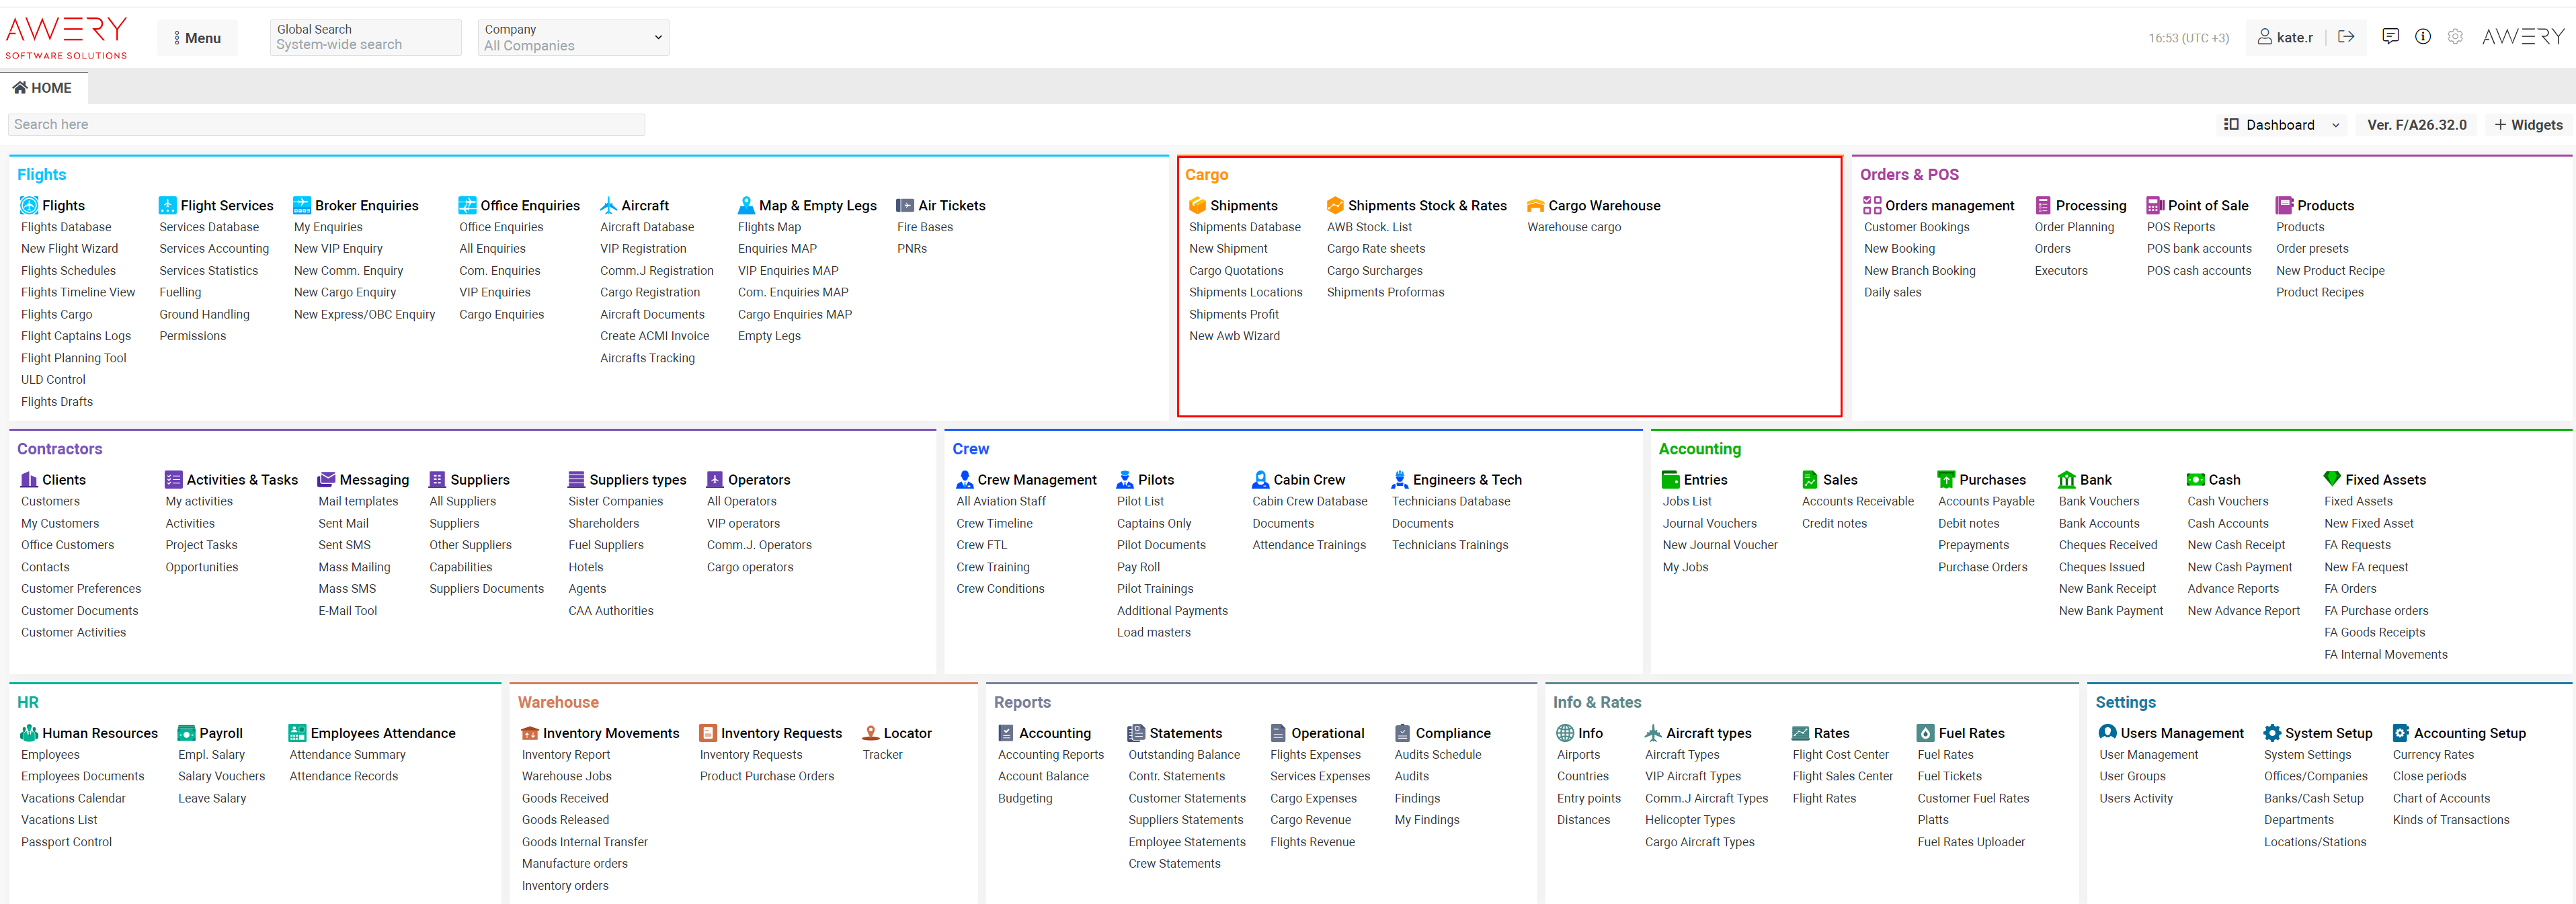Click the Shipments box icon in Cargo
2576x904 pixels.
coord(1197,205)
